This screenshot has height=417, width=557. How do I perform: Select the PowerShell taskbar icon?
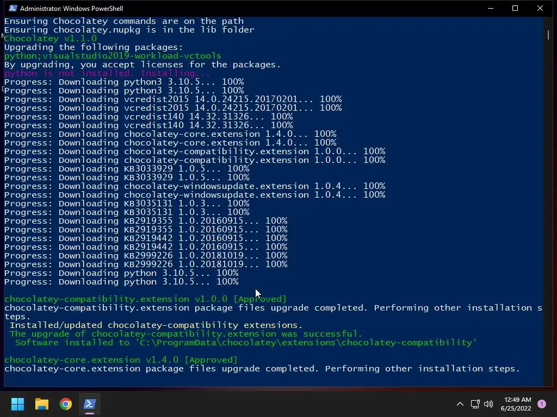90,404
